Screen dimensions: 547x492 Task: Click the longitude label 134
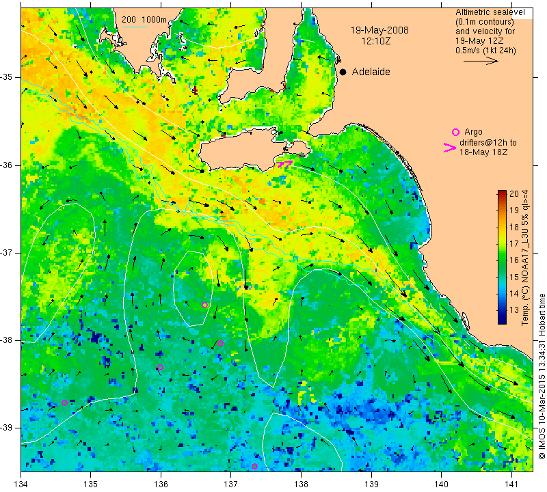point(21,484)
